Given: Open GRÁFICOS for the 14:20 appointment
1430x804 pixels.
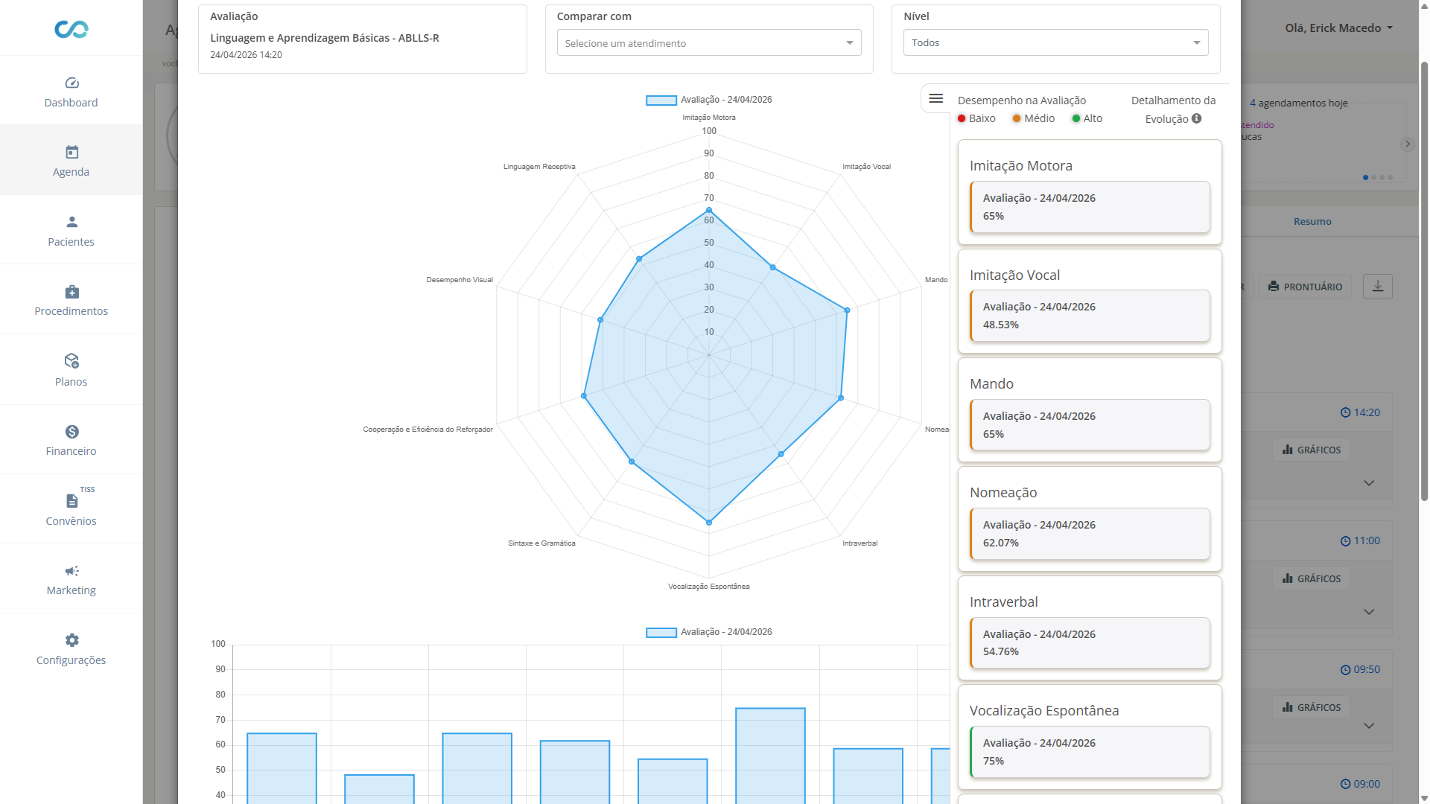Looking at the screenshot, I should tap(1312, 450).
